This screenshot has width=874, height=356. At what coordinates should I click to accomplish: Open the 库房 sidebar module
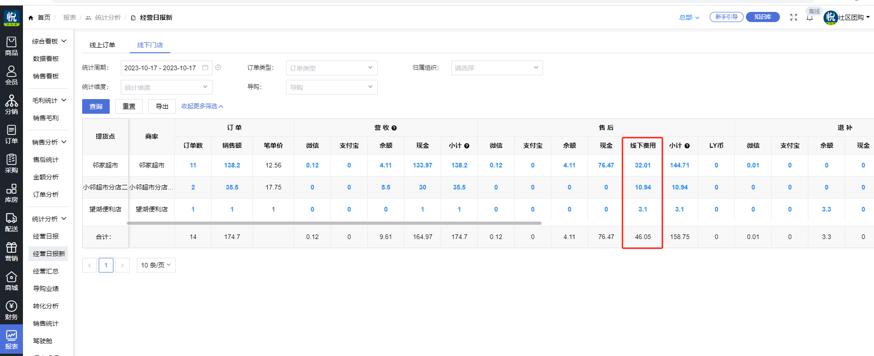click(x=11, y=193)
